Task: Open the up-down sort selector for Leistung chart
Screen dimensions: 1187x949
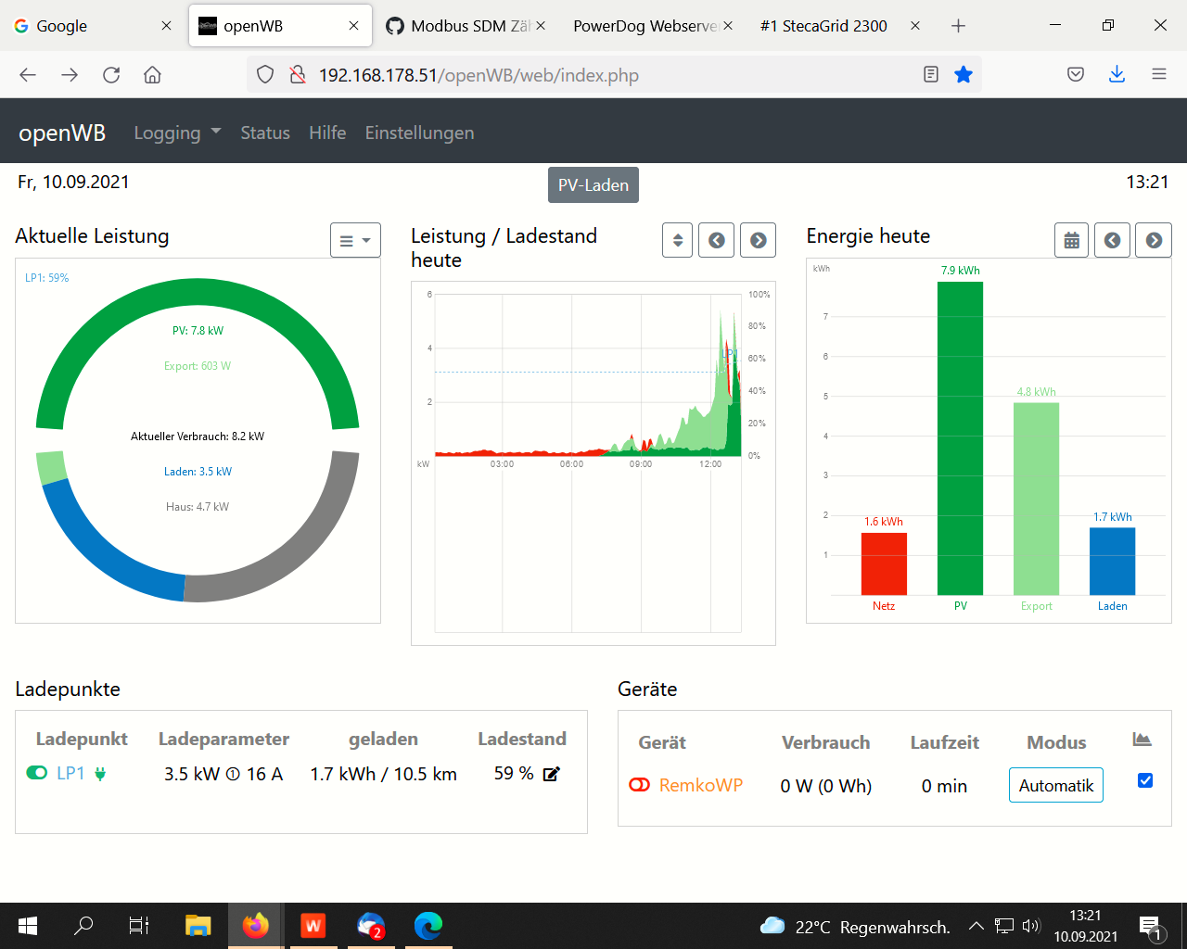Action: [x=677, y=241]
